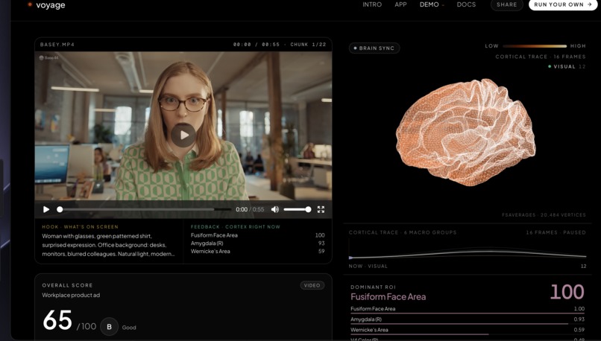This screenshot has width=601, height=341.
Task: Click the CHUNK 1/22 indicator
Action: pos(308,45)
